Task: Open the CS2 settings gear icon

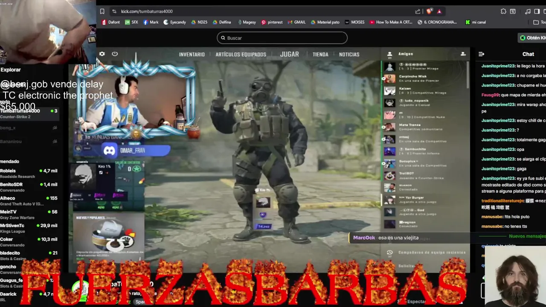Action: coord(102,54)
